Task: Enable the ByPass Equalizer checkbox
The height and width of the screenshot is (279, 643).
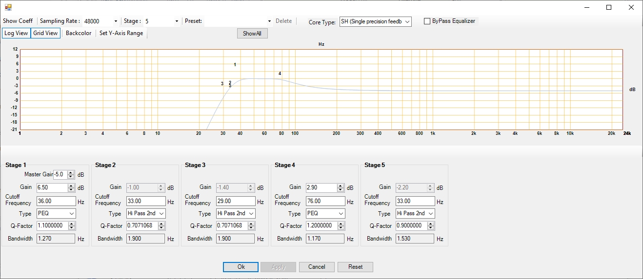Action: [x=427, y=21]
